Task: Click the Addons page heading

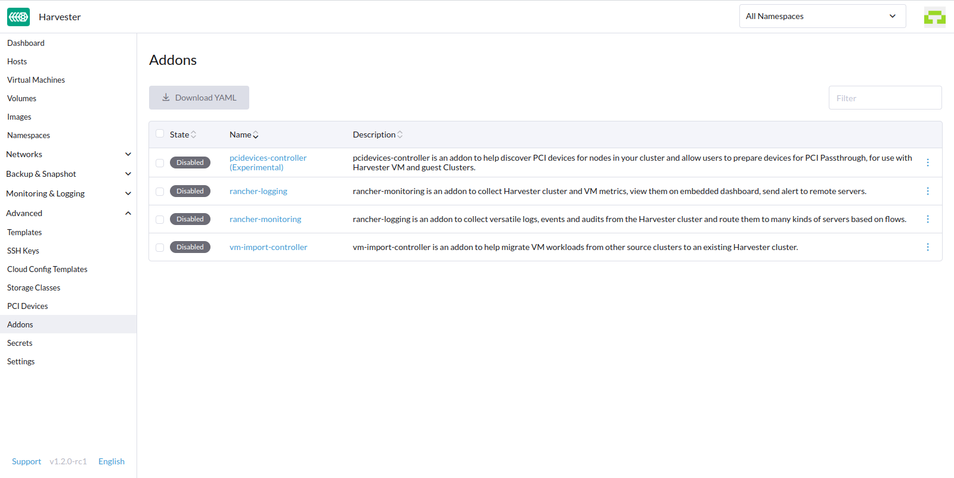Action: [x=173, y=60]
